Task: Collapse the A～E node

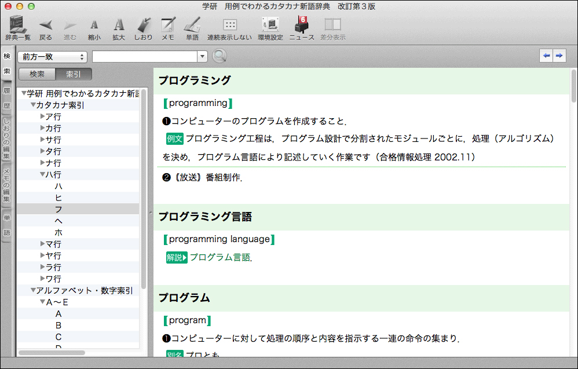Action: click(x=42, y=302)
